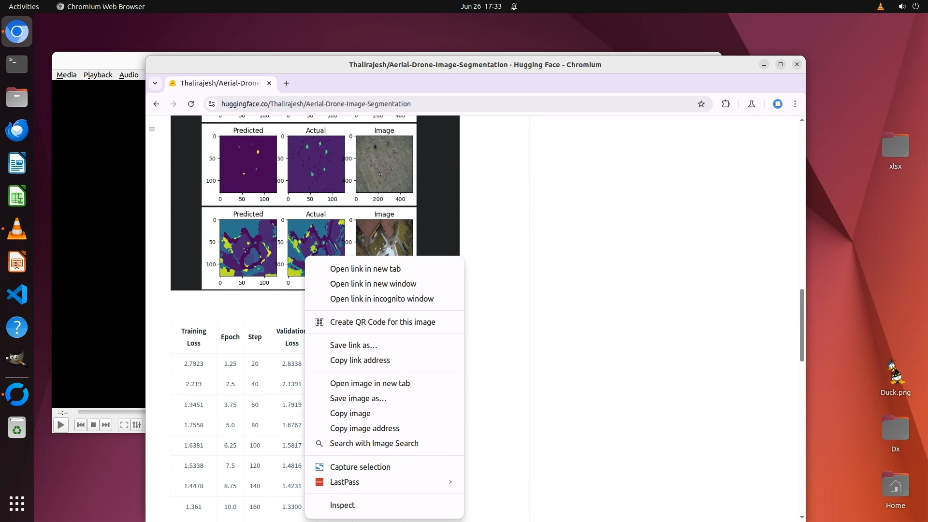This screenshot has height=522, width=928.
Task: Toggle VLC fullscreen button
Action: [124, 425]
